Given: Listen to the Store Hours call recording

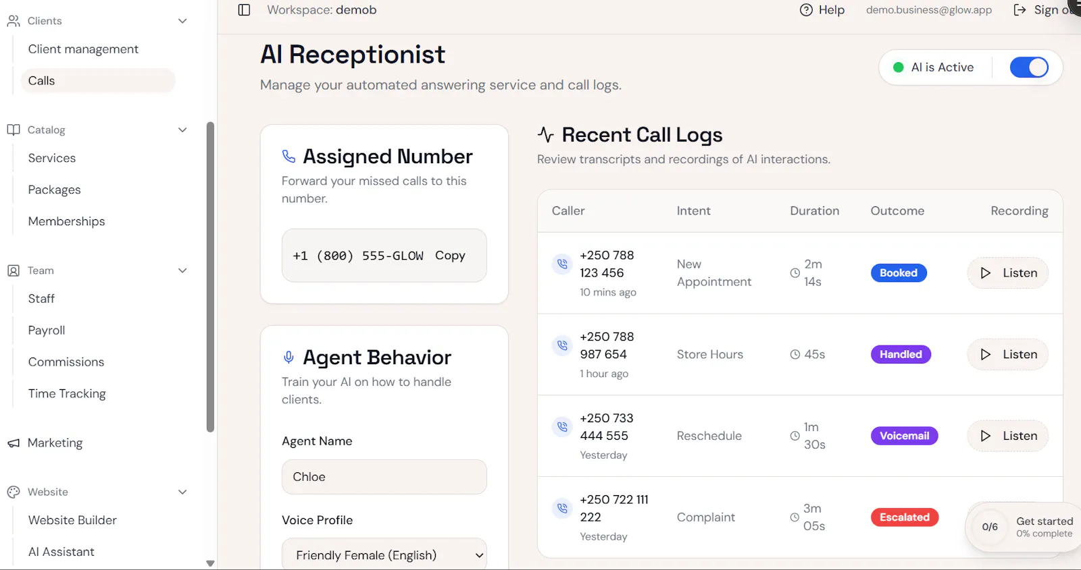Looking at the screenshot, I should click(x=1007, y=354).
